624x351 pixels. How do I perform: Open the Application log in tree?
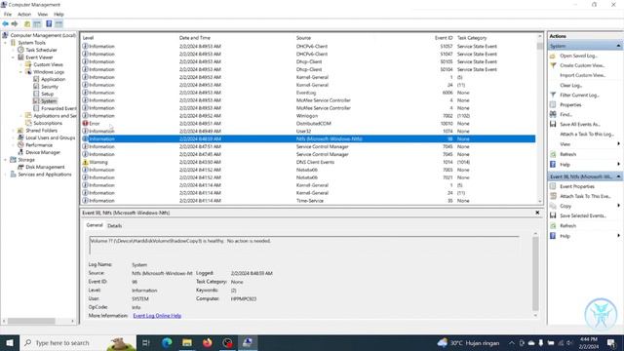(54, 79)
